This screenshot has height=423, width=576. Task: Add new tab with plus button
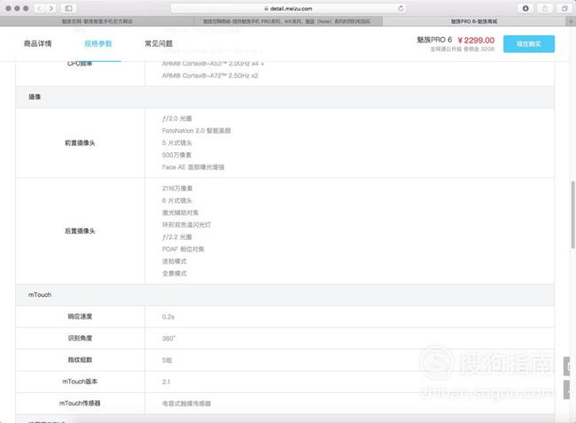click(x=572, y=21)
